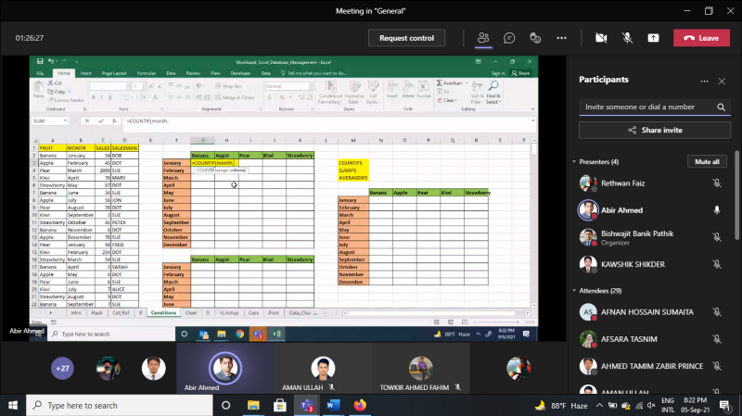Click the Request control button

[x=407, y=38]
